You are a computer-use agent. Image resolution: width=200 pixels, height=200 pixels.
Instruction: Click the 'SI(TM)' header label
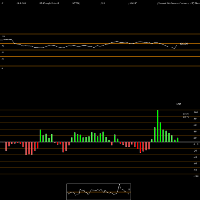(76, 3)
